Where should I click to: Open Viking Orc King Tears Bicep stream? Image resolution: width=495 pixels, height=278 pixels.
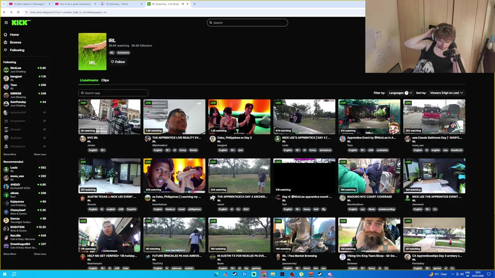point(369,235)
